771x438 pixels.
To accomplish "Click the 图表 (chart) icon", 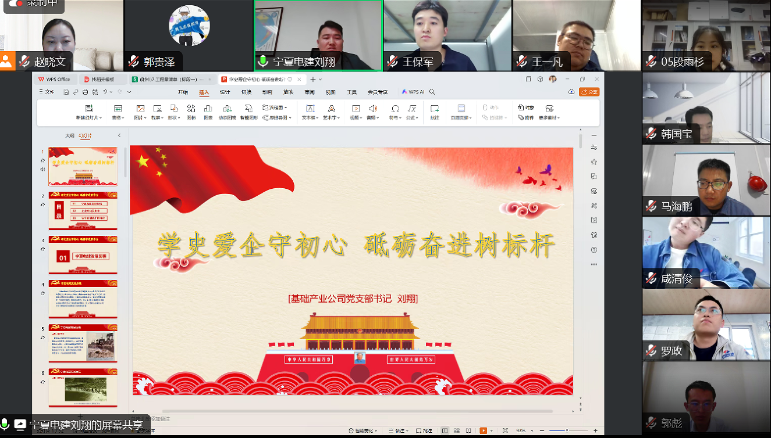I will click(x=208, y=109).
